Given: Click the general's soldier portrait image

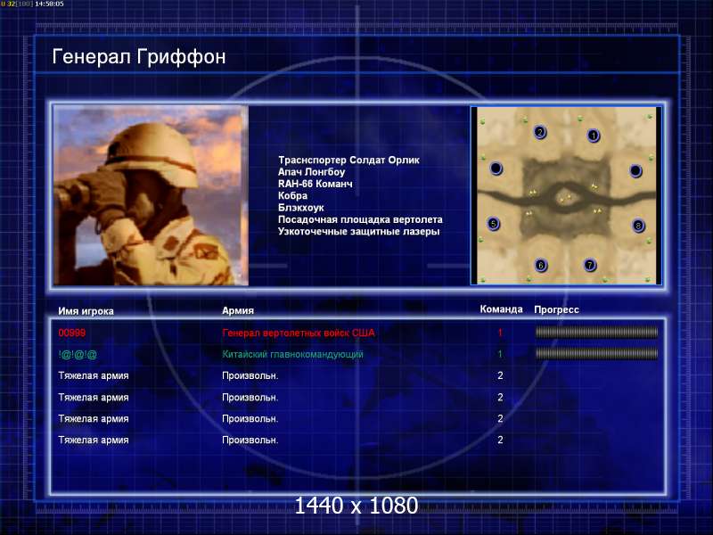Looking at the screenshot, I should (x=151, y=195).
